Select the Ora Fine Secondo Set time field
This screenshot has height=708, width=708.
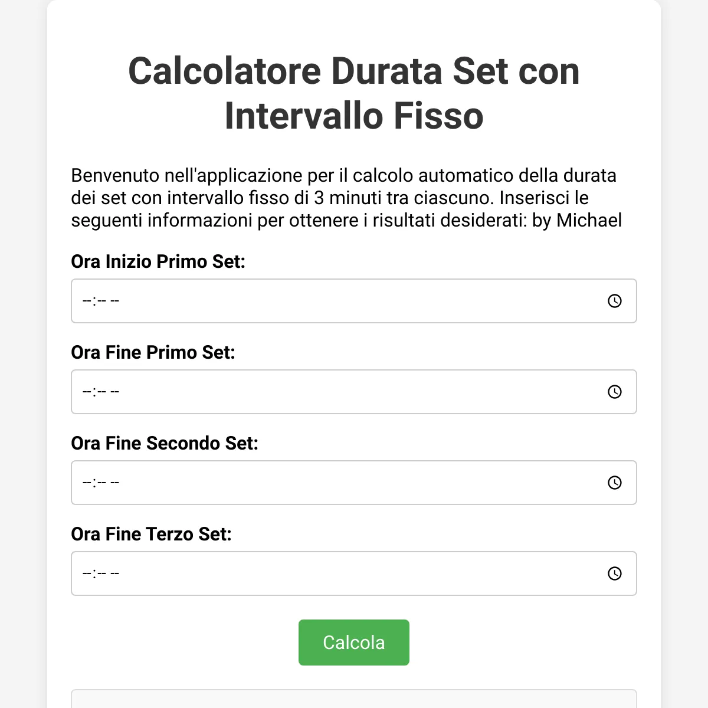(354, 483)
